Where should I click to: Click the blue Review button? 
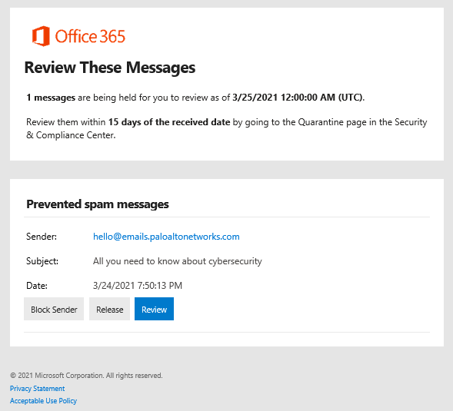154,309
